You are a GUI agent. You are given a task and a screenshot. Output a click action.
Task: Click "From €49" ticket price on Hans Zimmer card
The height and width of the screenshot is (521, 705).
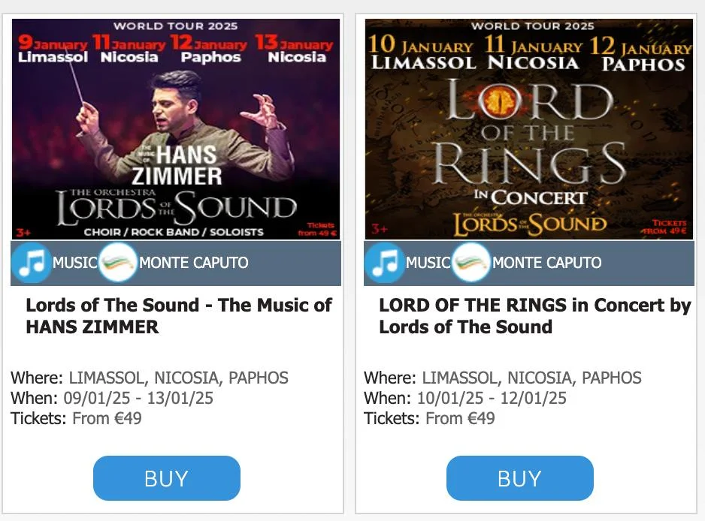[x=107, y=419]
